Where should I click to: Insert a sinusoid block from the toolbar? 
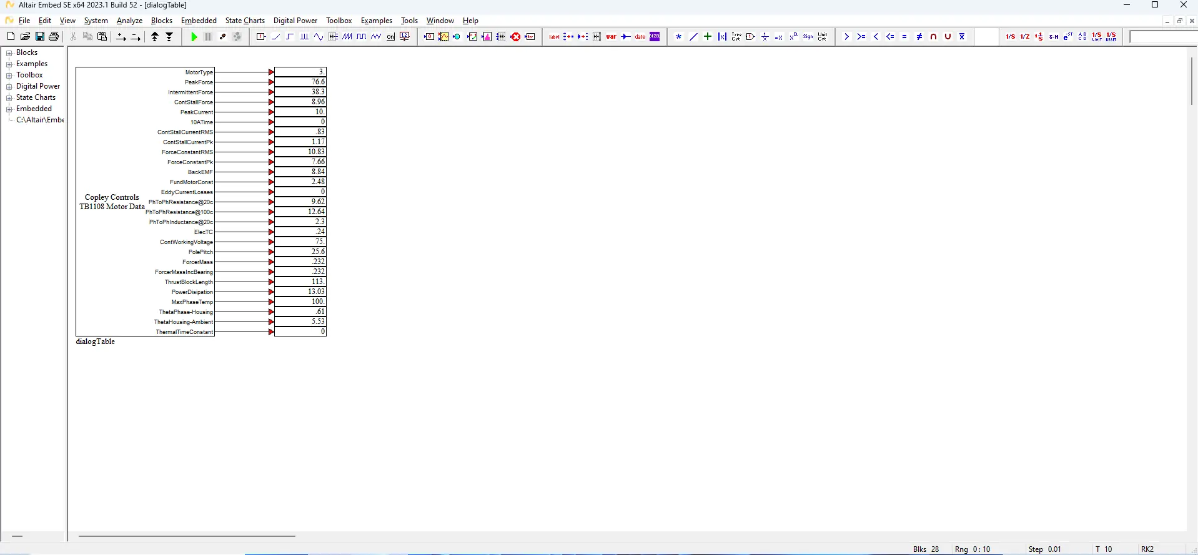[x=319, y=37]
